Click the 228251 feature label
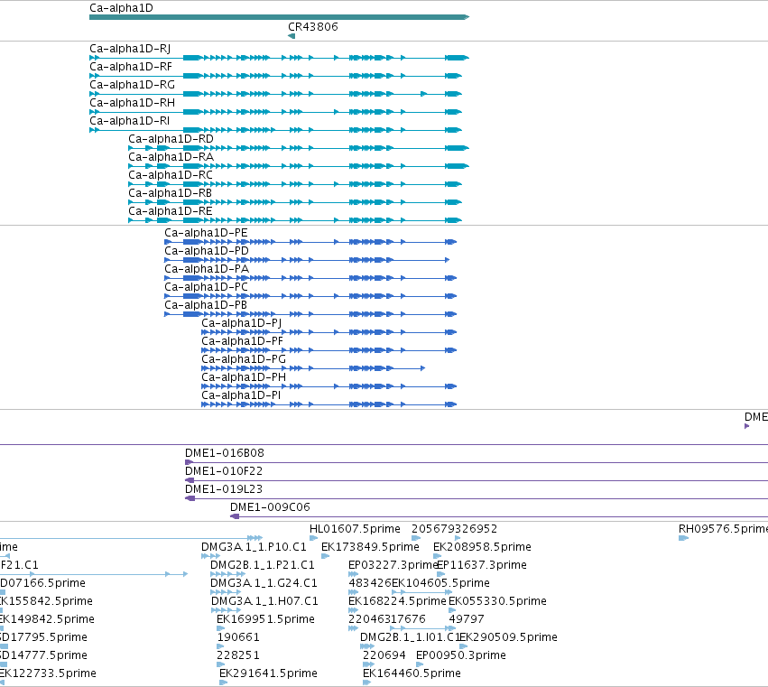Viewport: 768px width, 687px height. coord(238,656)
